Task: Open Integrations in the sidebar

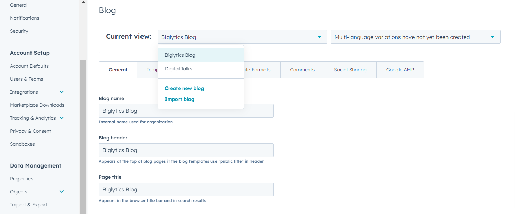Action: tap(24, 92)
